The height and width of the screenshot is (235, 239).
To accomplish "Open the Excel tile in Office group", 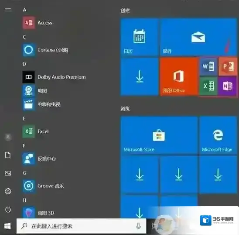I will 208,86.
